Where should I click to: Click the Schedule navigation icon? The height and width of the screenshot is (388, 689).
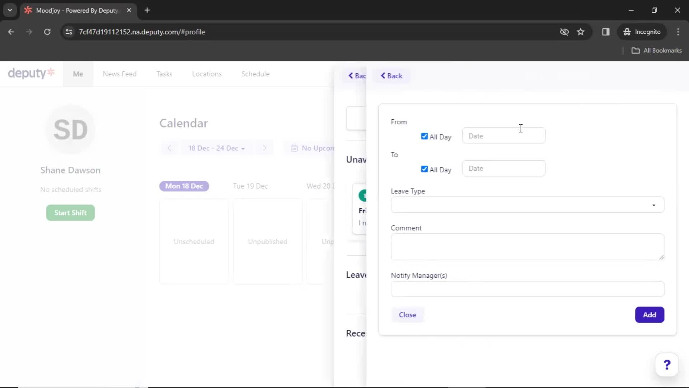pos(255,73)
